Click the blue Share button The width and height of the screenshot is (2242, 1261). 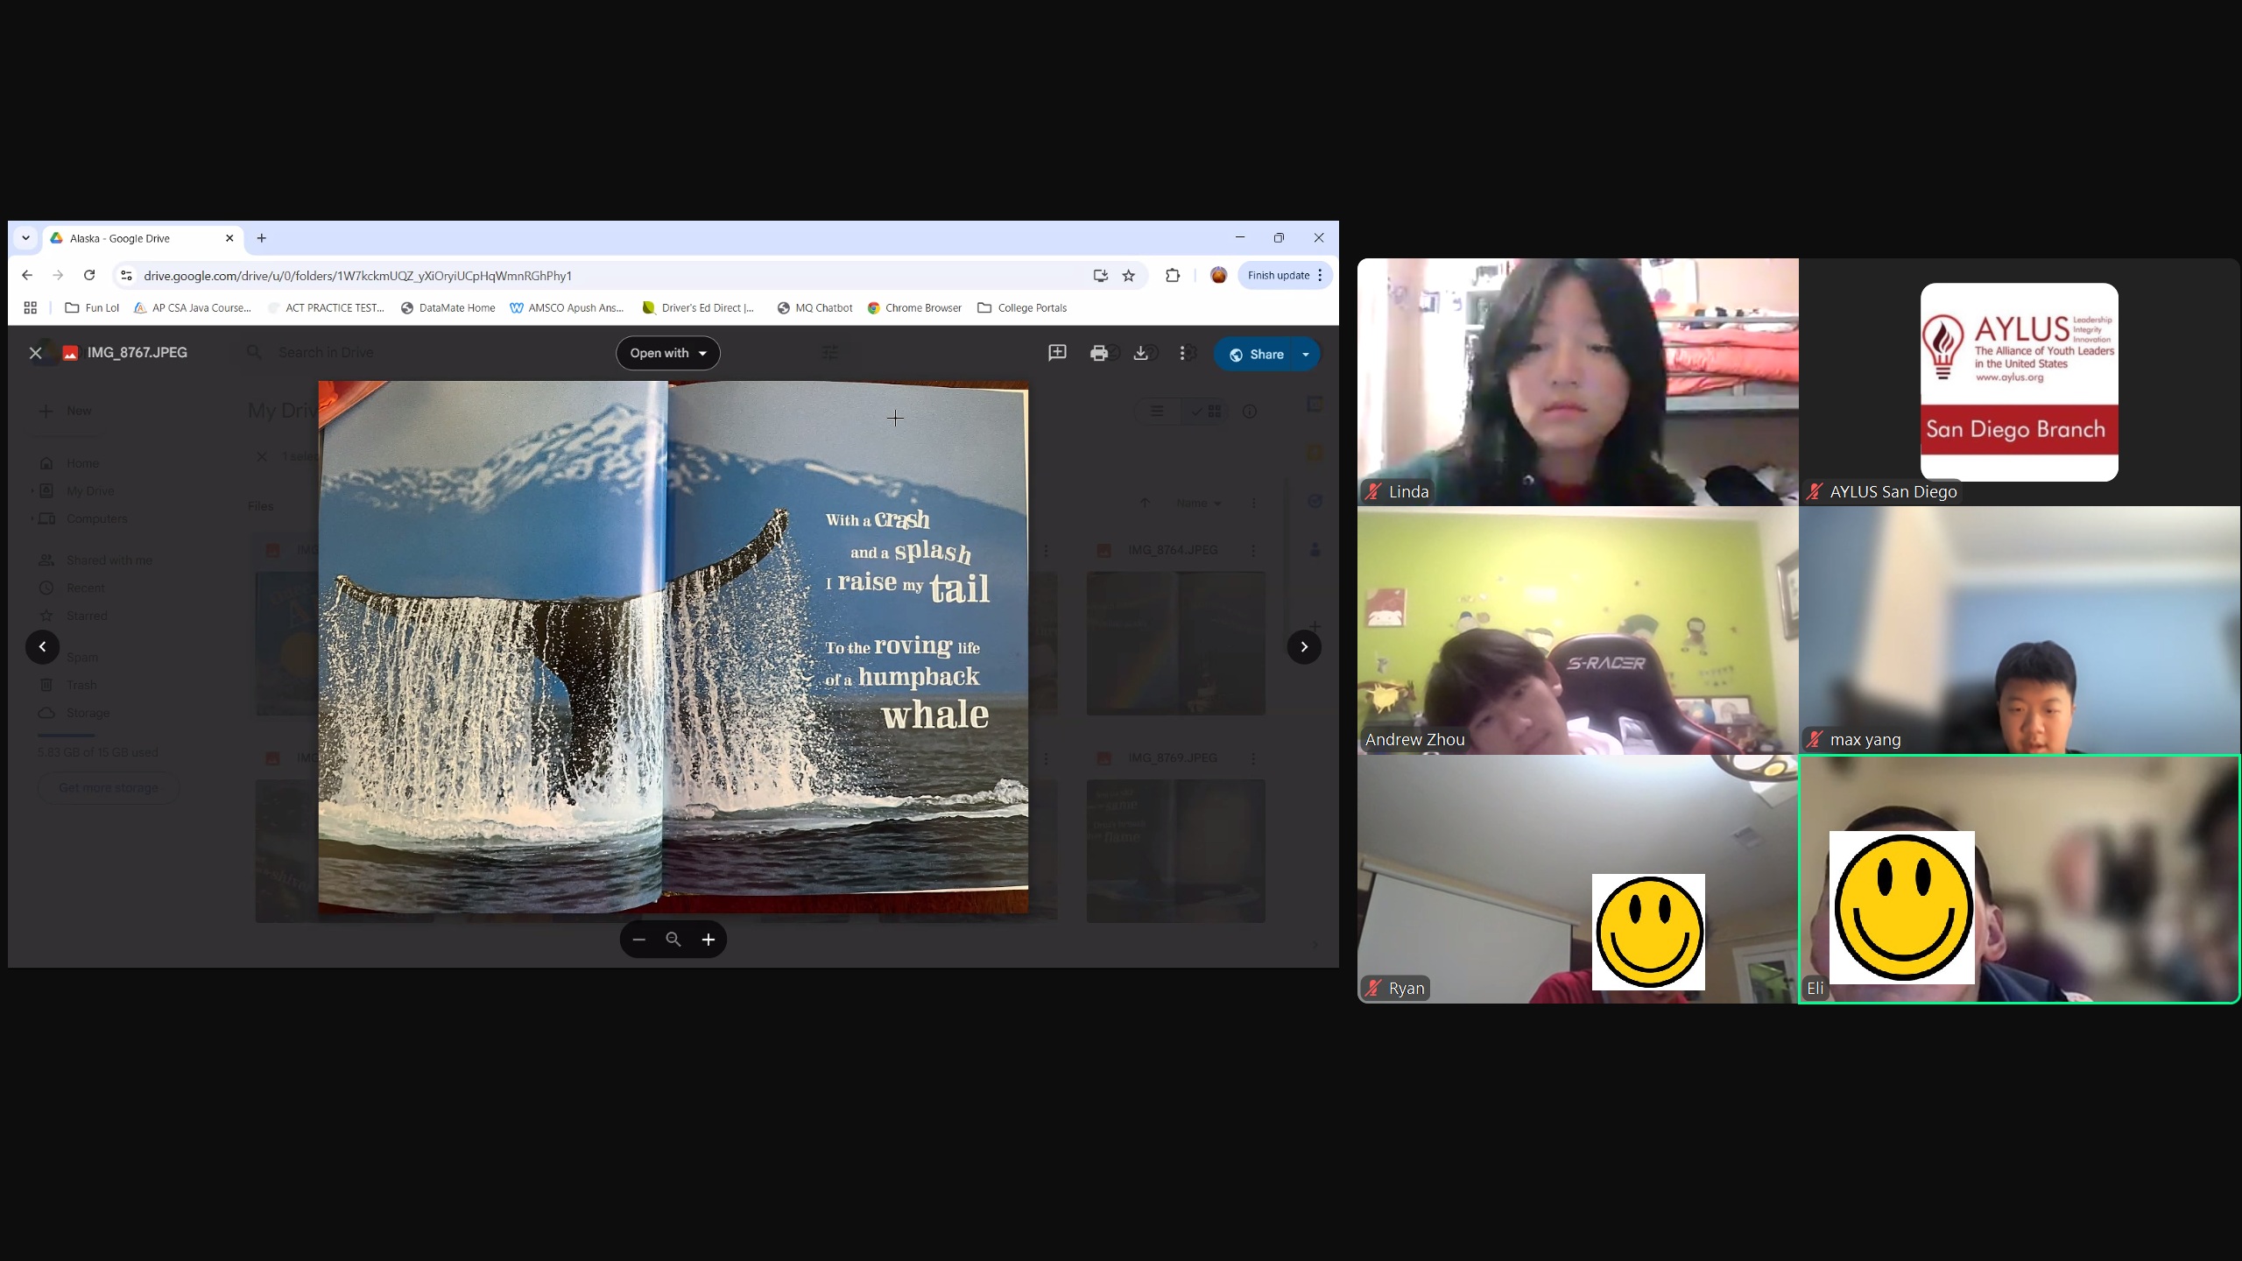click(x=1256, y=354)
